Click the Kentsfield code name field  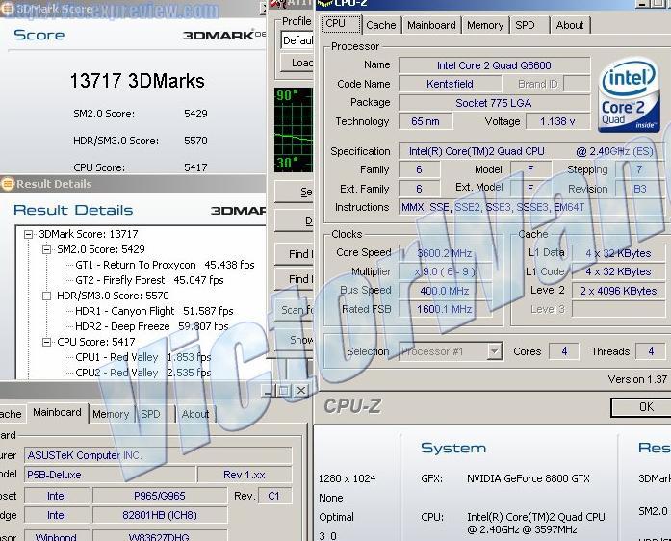(x=450, y=84)
